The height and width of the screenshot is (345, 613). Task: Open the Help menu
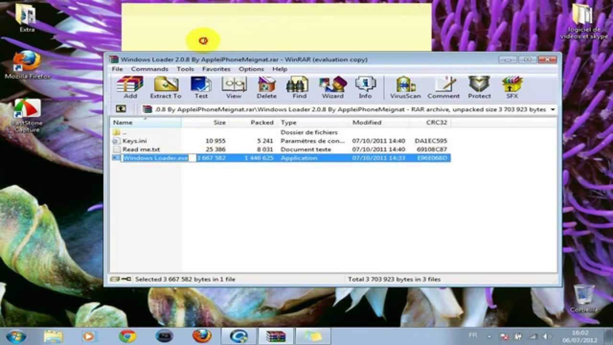coord(280,69)
